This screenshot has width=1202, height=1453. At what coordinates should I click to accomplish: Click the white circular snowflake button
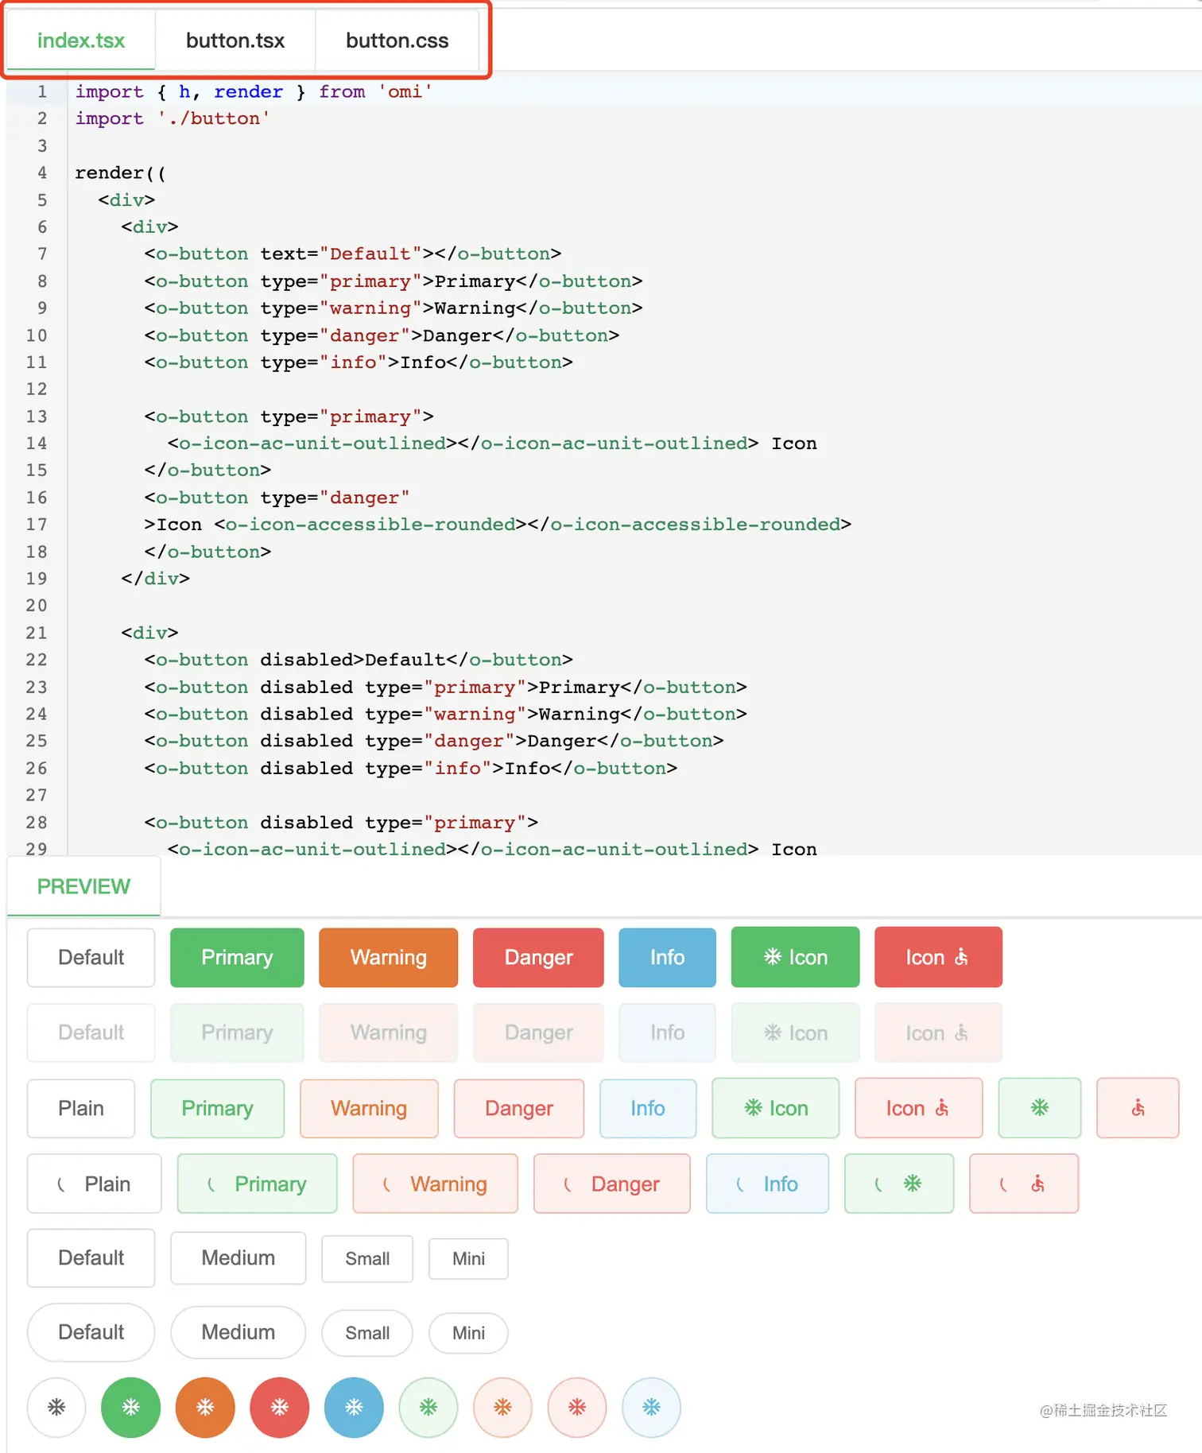[56, 1408]
